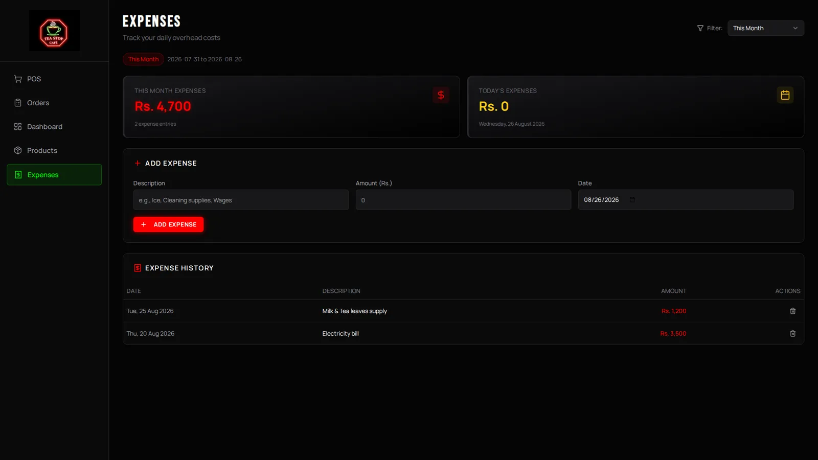This screenshot has height=460, width=818.
Task: Click the Date field showing 08/26/2026
Action: tap(686, 200)
